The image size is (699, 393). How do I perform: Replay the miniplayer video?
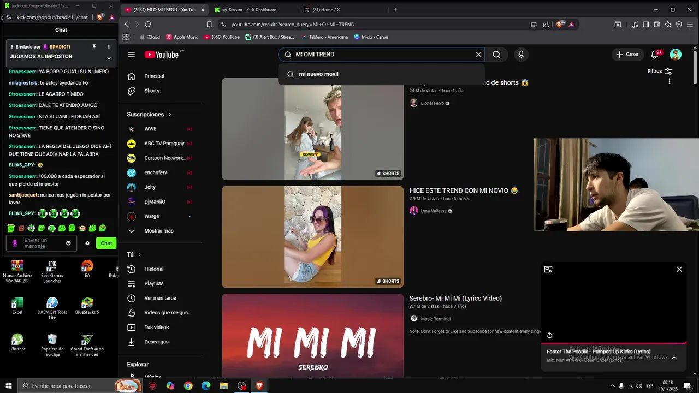point(550,335)
